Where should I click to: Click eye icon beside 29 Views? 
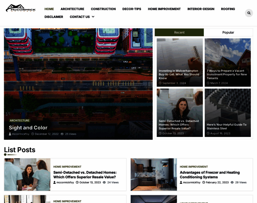point(232,182)
